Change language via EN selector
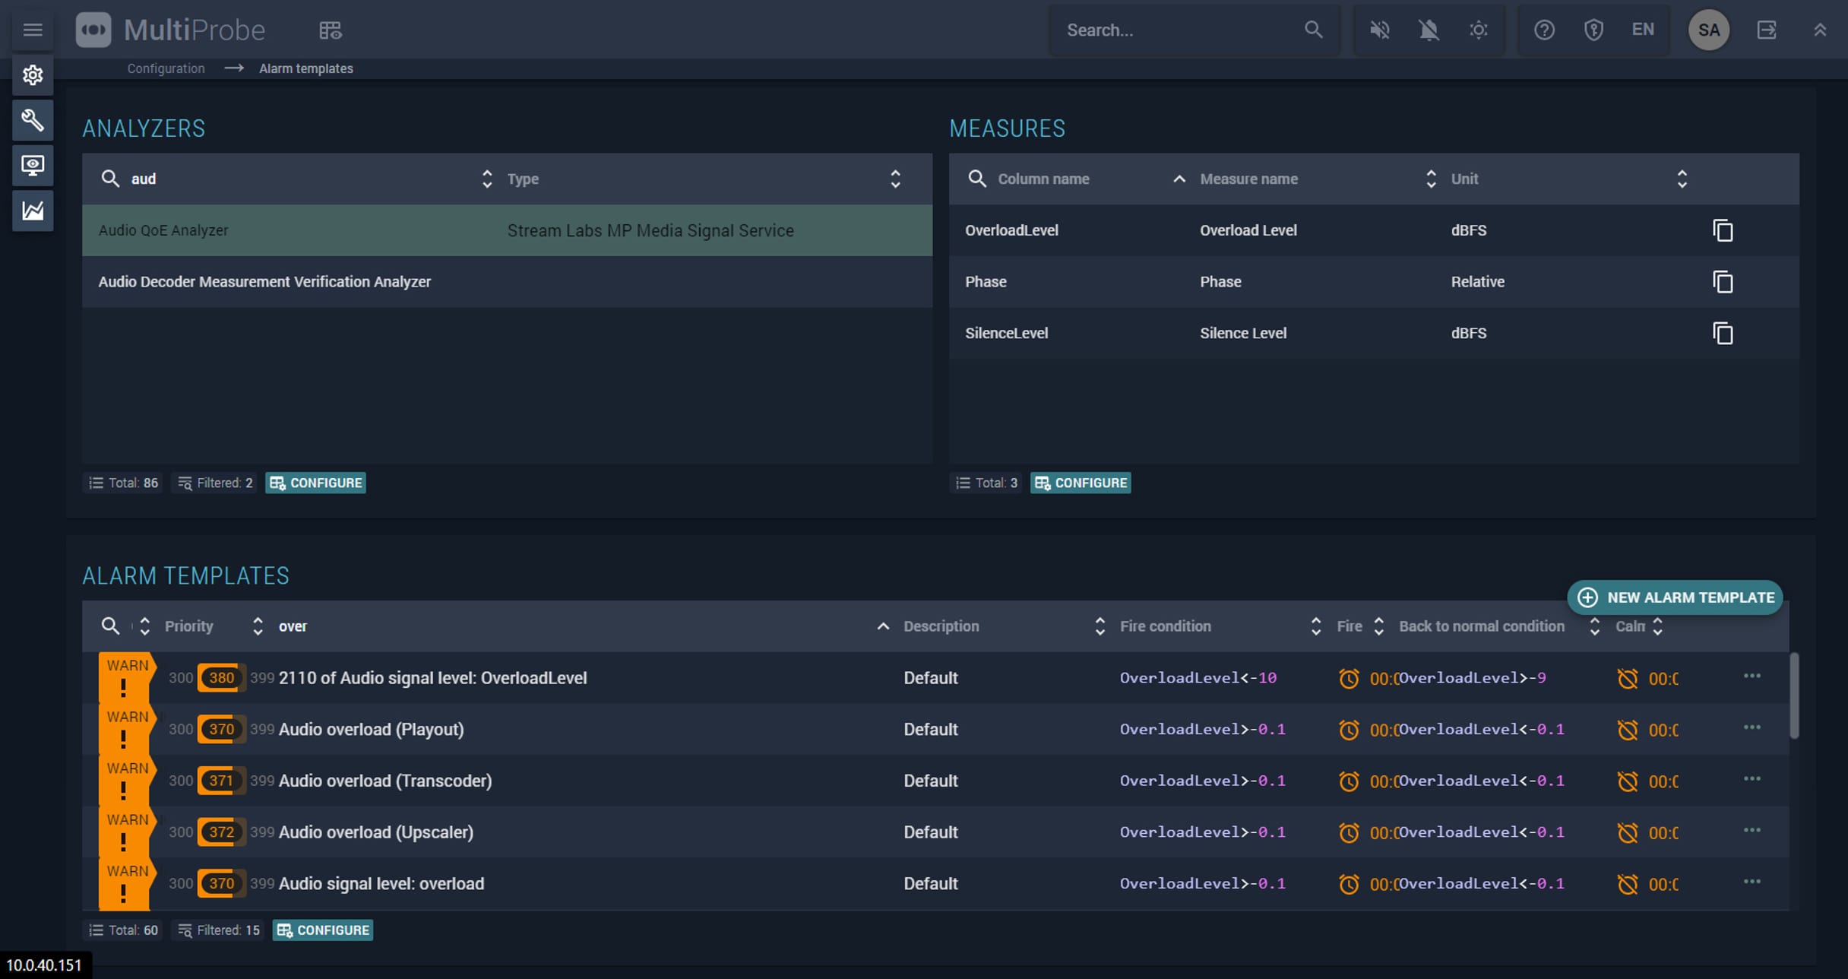Screen dimensions: 1848x979 (1643, 30)
